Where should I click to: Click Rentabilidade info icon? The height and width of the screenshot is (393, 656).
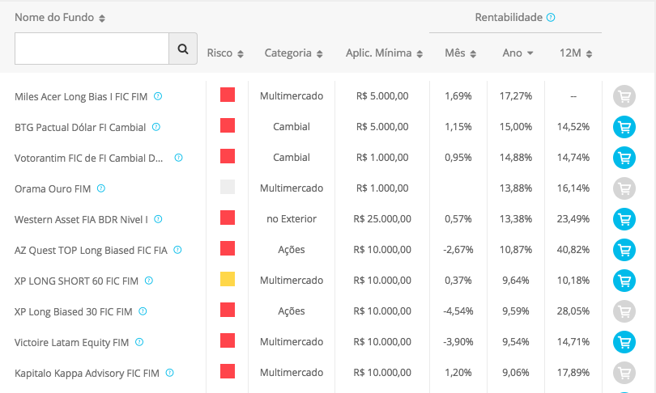[x=551, y=17]
